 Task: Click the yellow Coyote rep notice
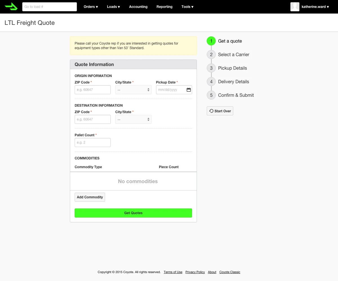click(133, 46)
